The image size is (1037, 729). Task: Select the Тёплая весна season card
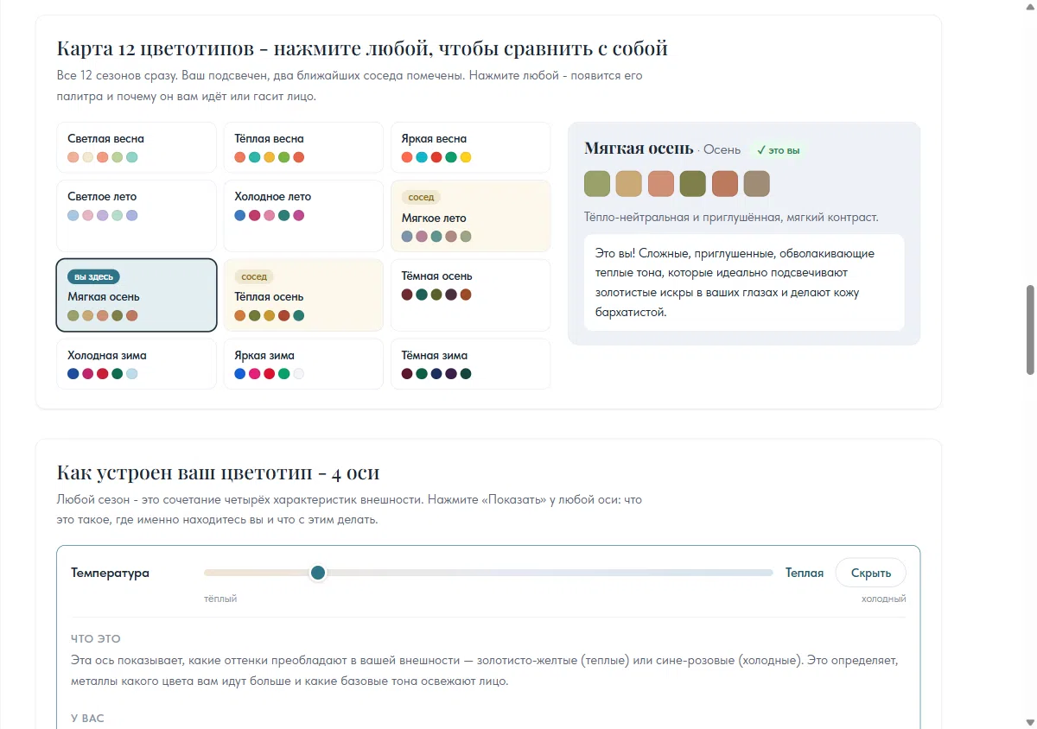tap(303, 147)
